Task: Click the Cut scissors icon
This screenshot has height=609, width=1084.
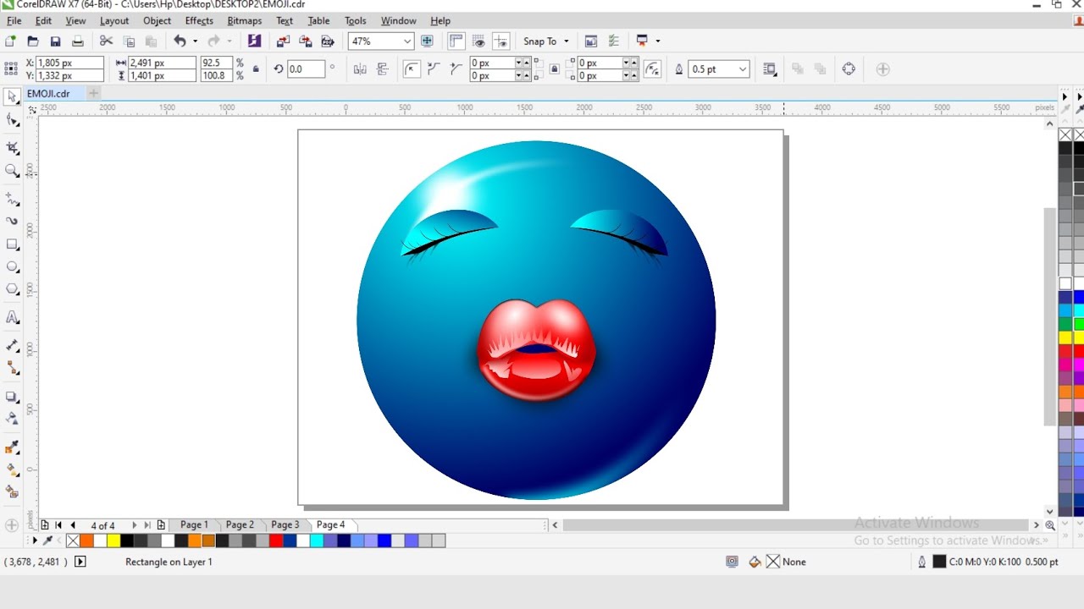Action: click(106, 41)
